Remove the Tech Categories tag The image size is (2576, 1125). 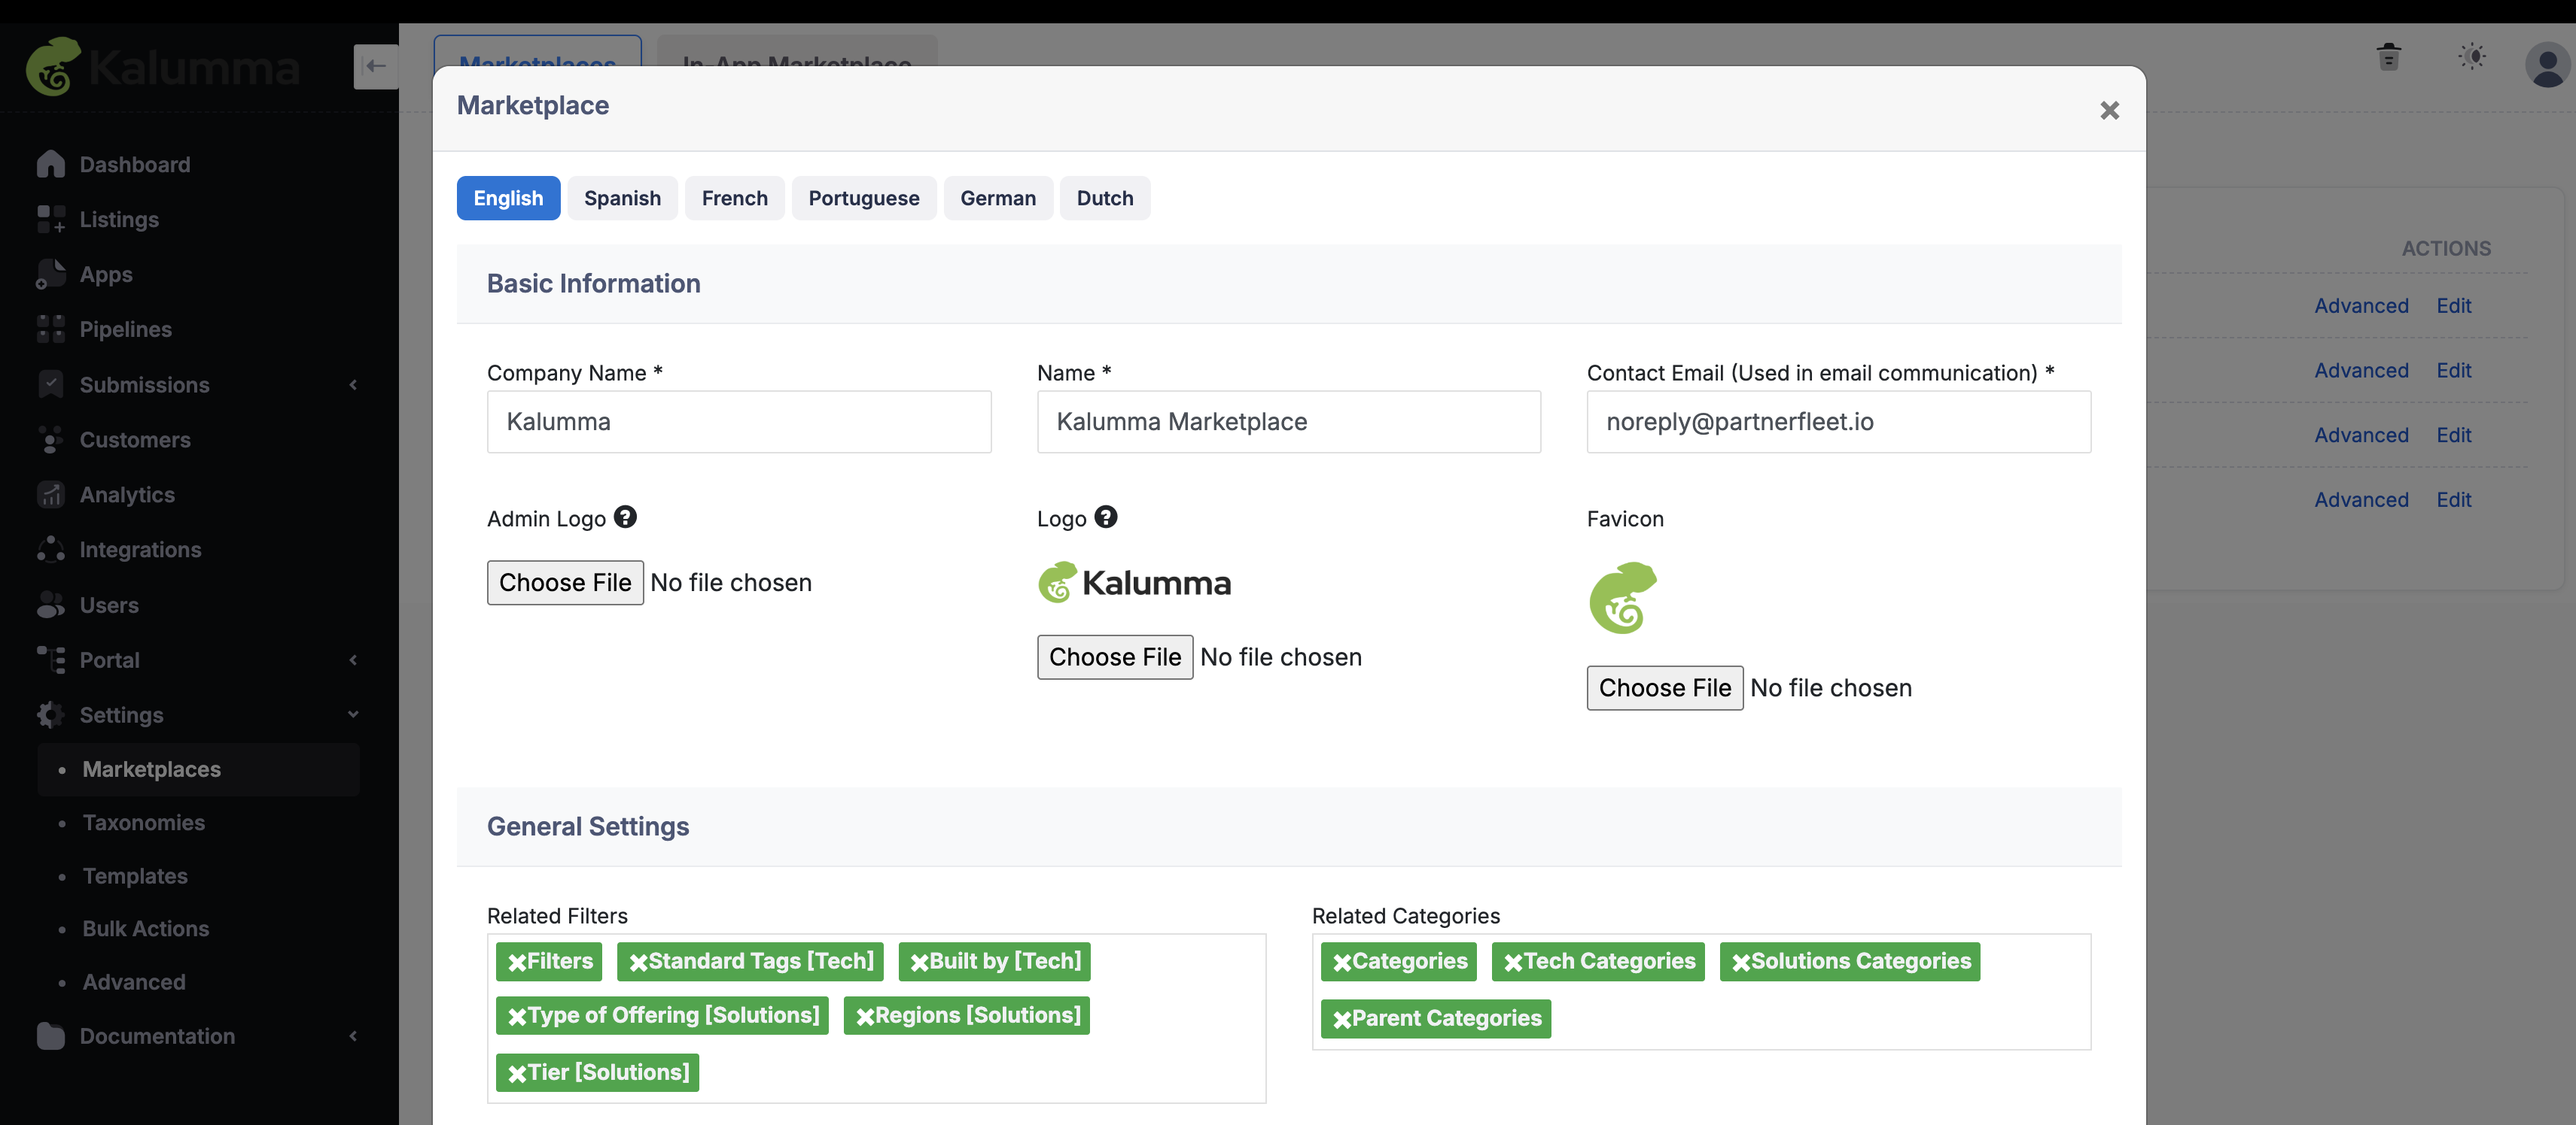pyautogui.click(x=1513, y=962)
